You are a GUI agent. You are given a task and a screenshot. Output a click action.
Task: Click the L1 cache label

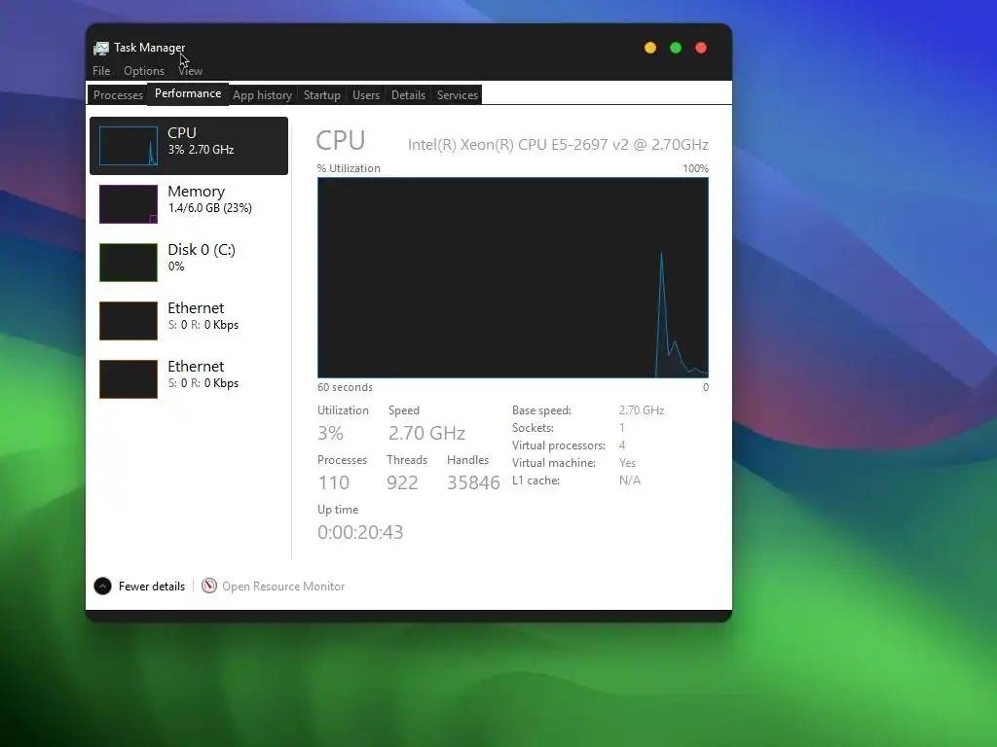tap(536, 480)
